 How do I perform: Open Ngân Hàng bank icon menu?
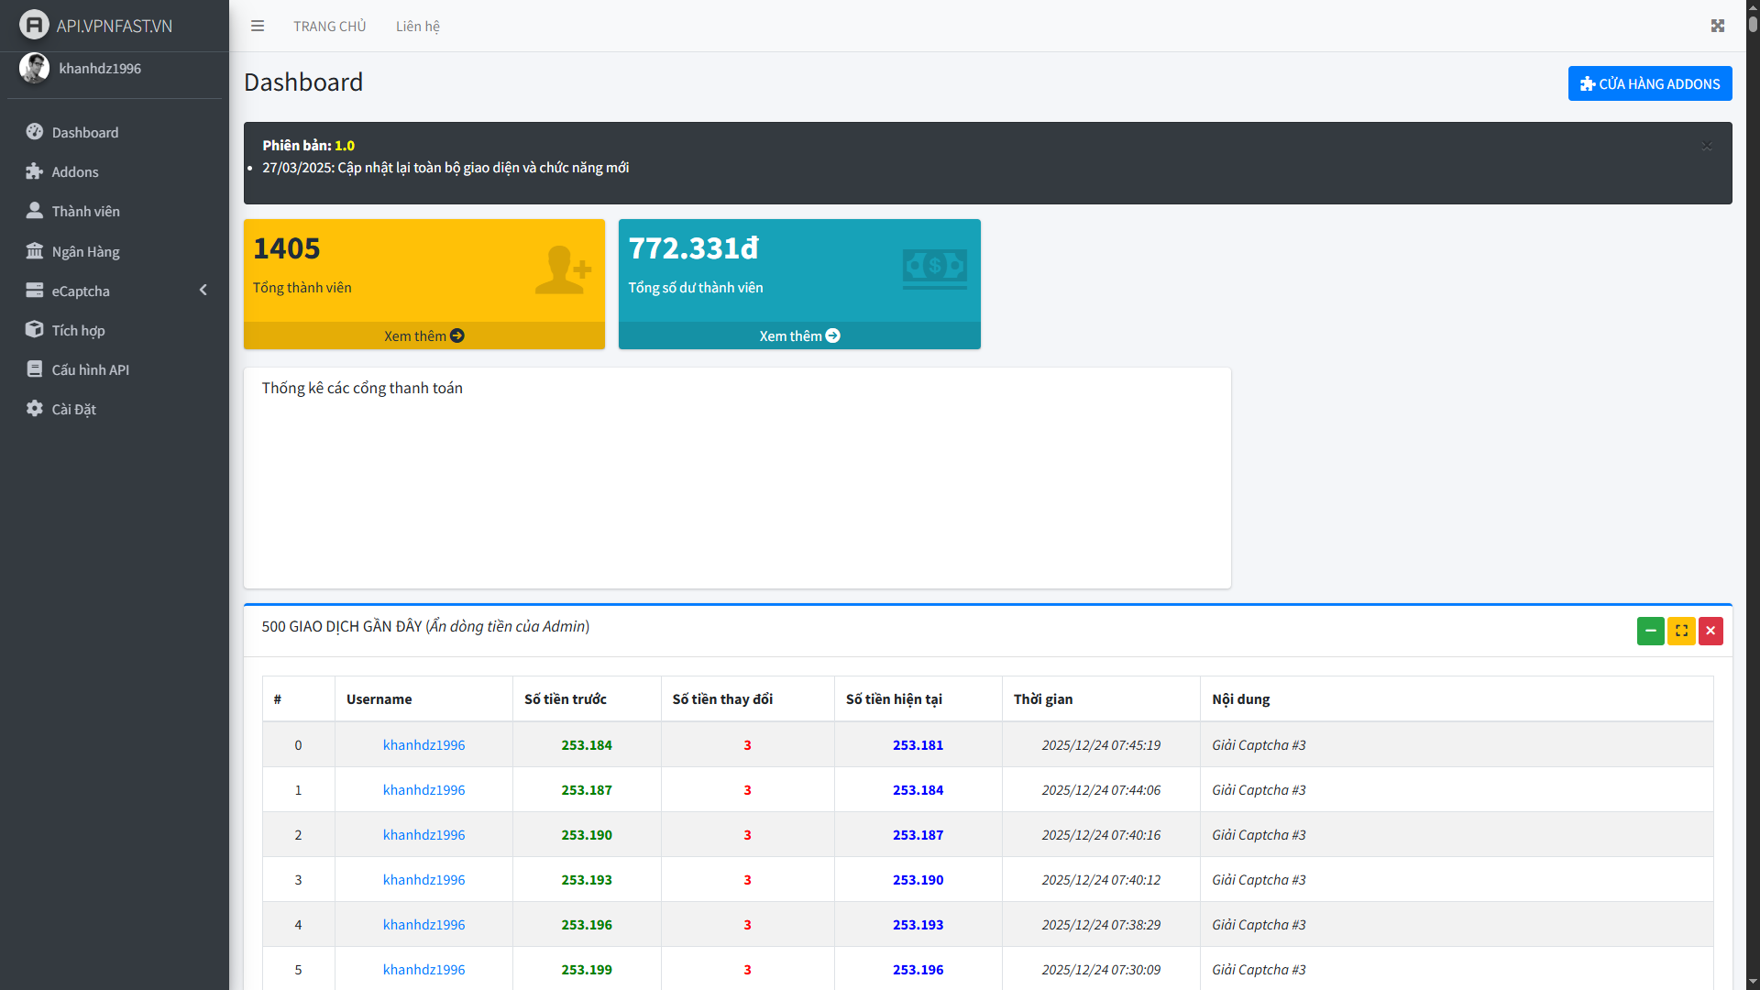click(x=35, y=251)
